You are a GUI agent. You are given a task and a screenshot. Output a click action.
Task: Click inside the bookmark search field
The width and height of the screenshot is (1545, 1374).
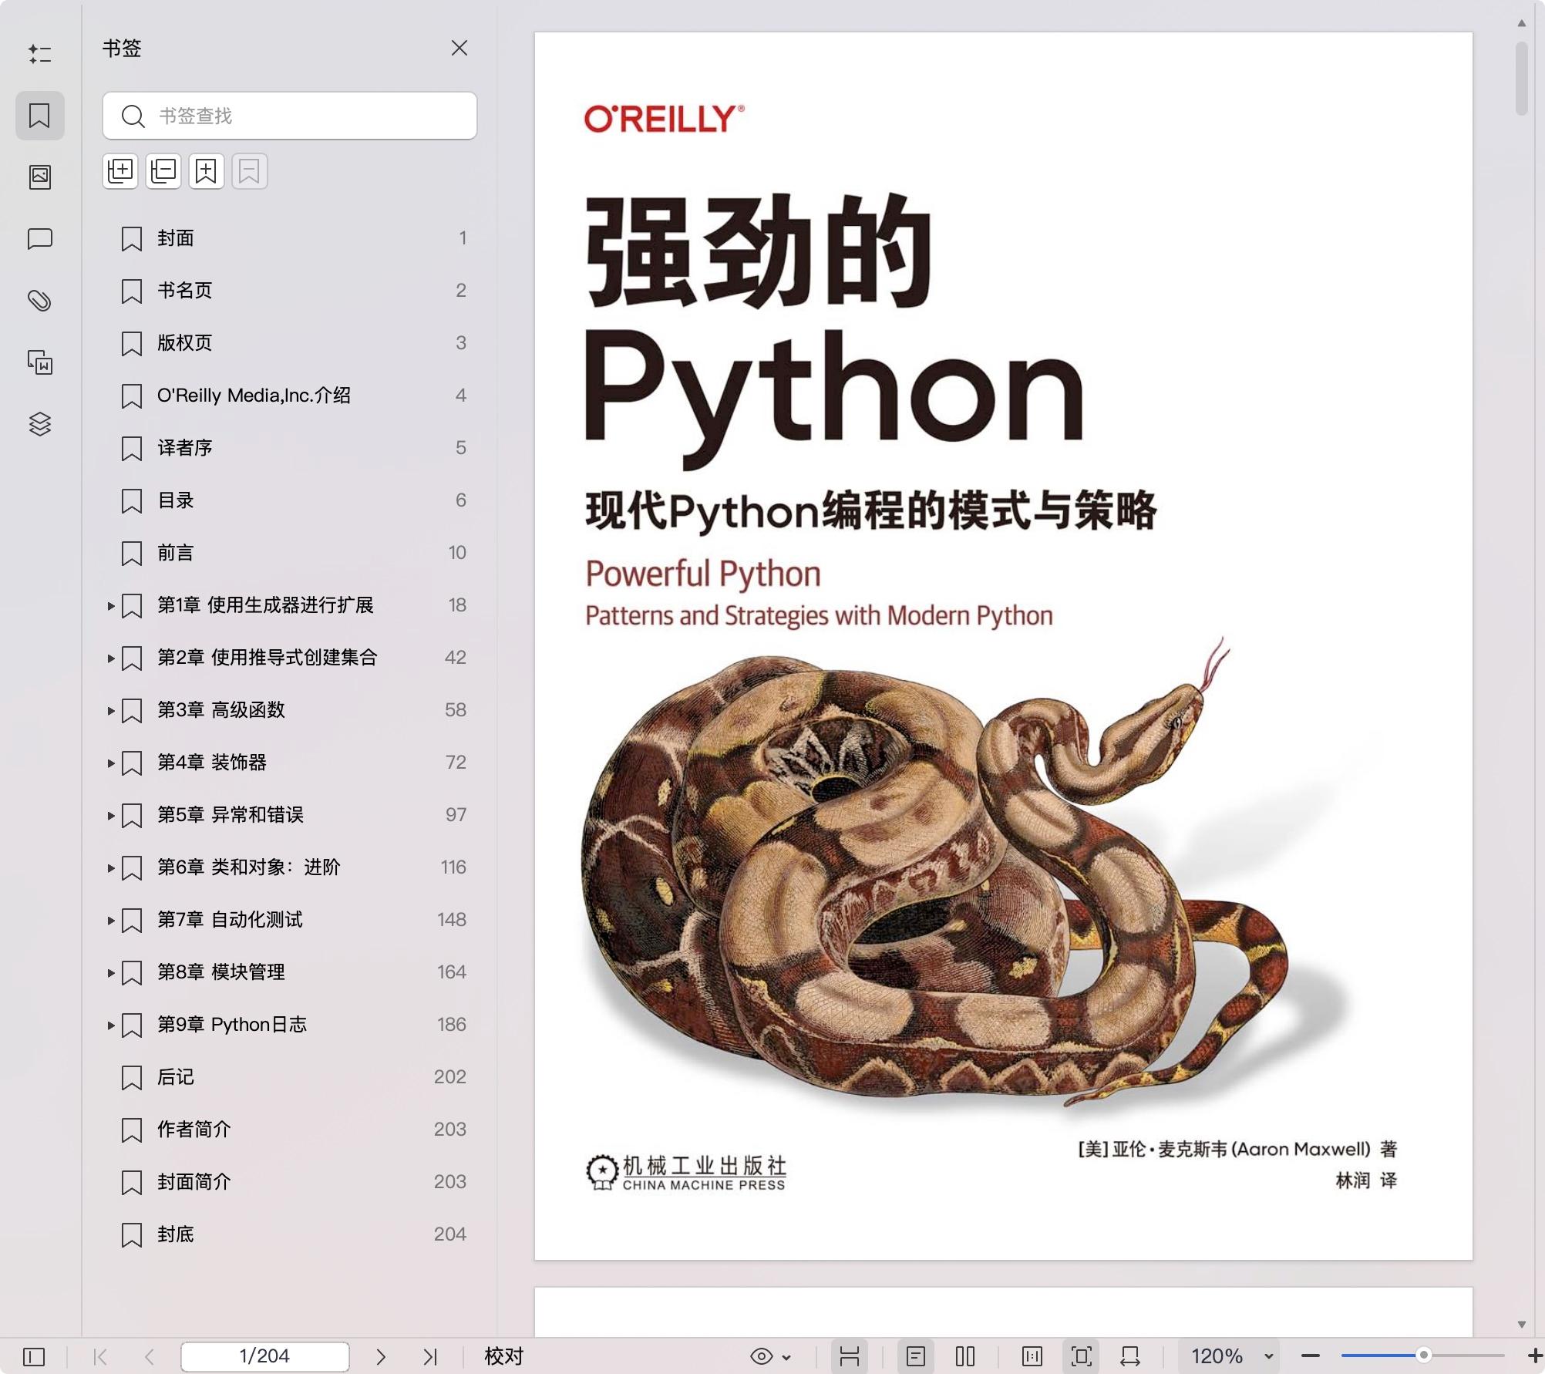click(289, 116)
